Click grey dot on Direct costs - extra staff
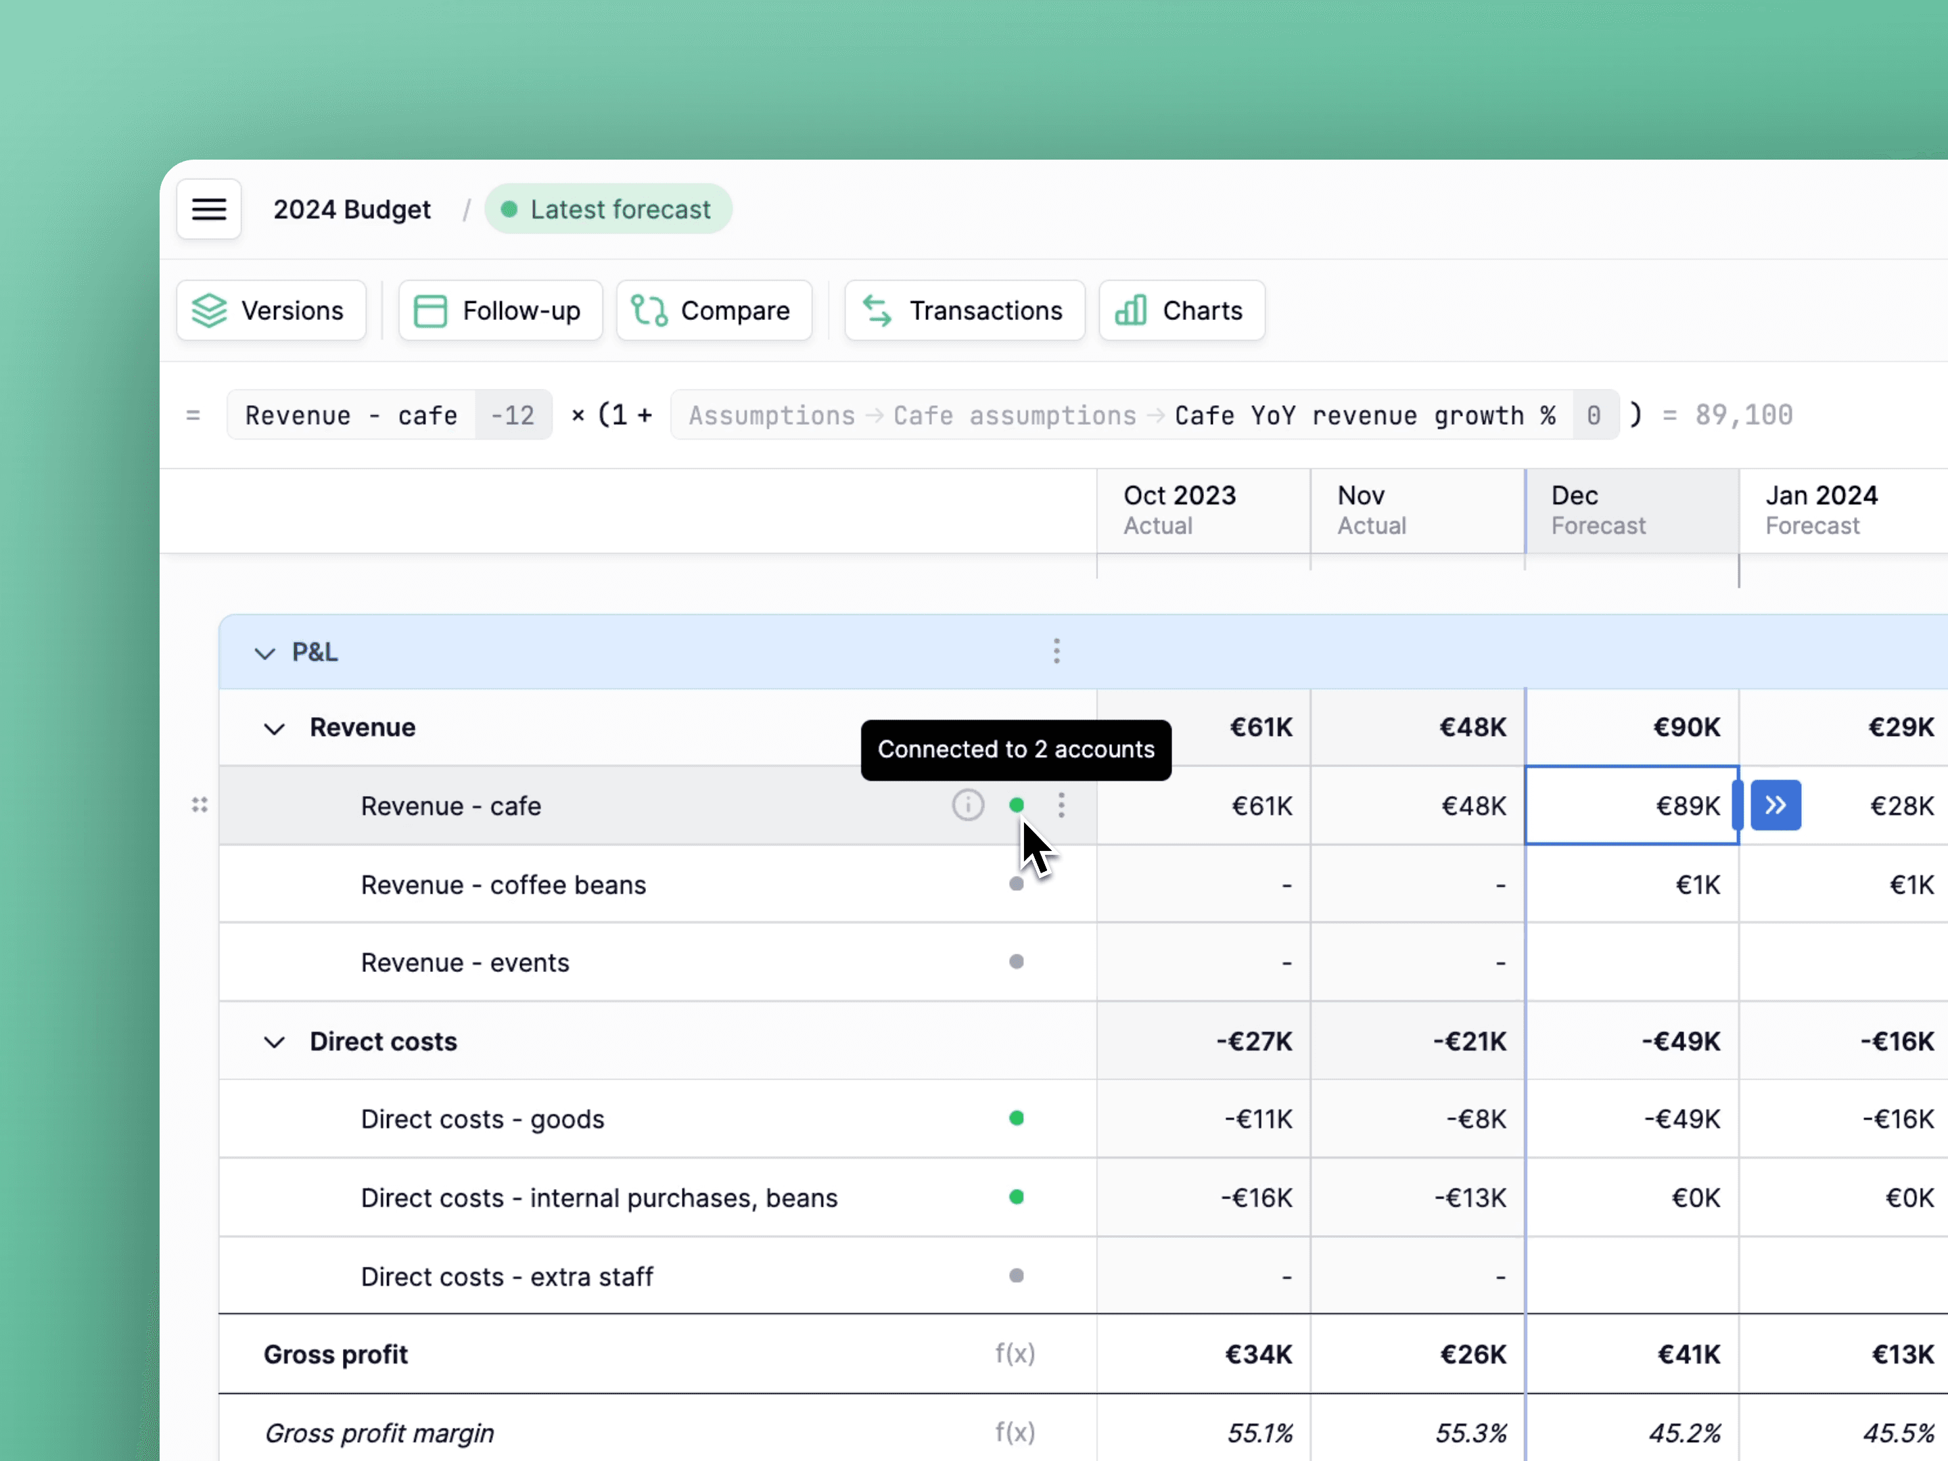The image size is (1948, 1461). pyautogui.click(x=1016, y=1275)
